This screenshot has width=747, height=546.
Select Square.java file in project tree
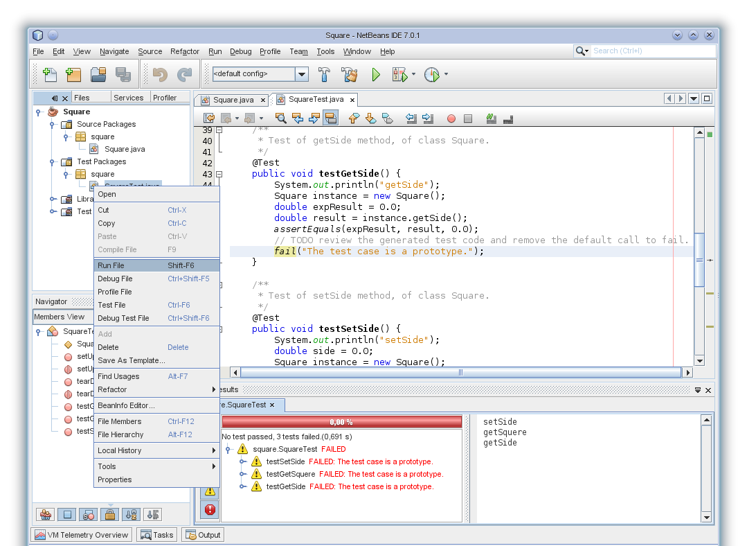125,149
